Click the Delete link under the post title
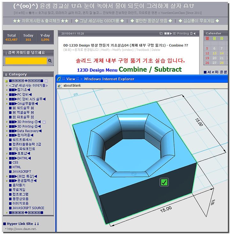230x234 pixels. pyautogui.click(x=156, y=50)
